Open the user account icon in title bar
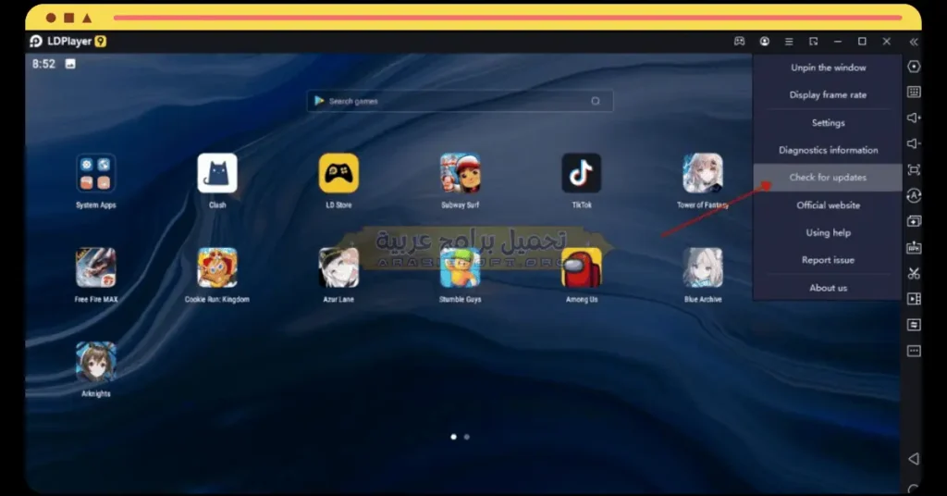Screen dimensions: 947x496 pyautogui.click(x=765, y=41)
